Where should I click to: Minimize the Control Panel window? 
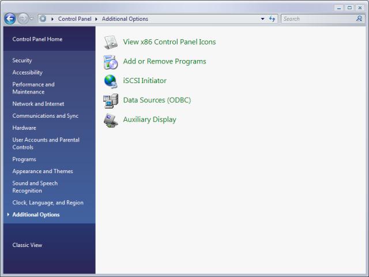tap(339, 8)
